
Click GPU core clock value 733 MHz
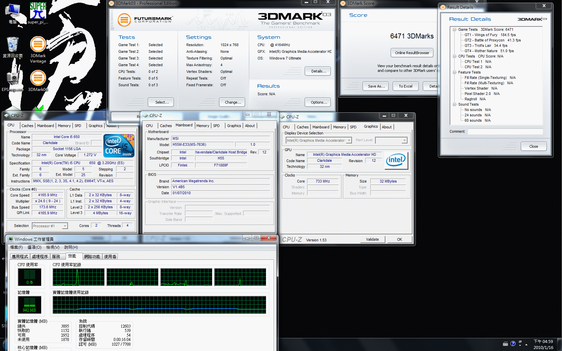pyautogui.click(x=323, y=182)
